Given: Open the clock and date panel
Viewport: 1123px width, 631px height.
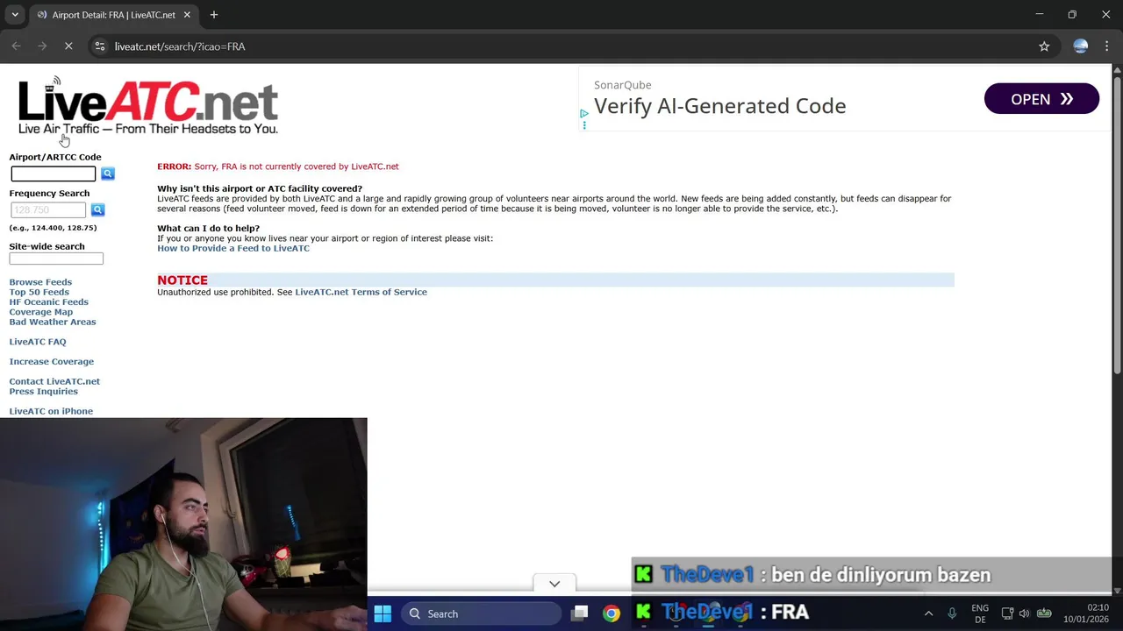Looking at the screenshot, I should [1086, 613].
